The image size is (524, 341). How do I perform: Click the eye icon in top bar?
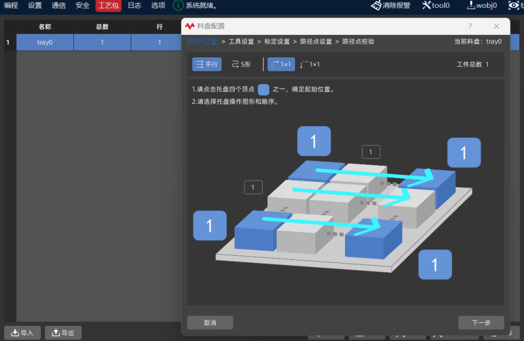pos(514,5)
